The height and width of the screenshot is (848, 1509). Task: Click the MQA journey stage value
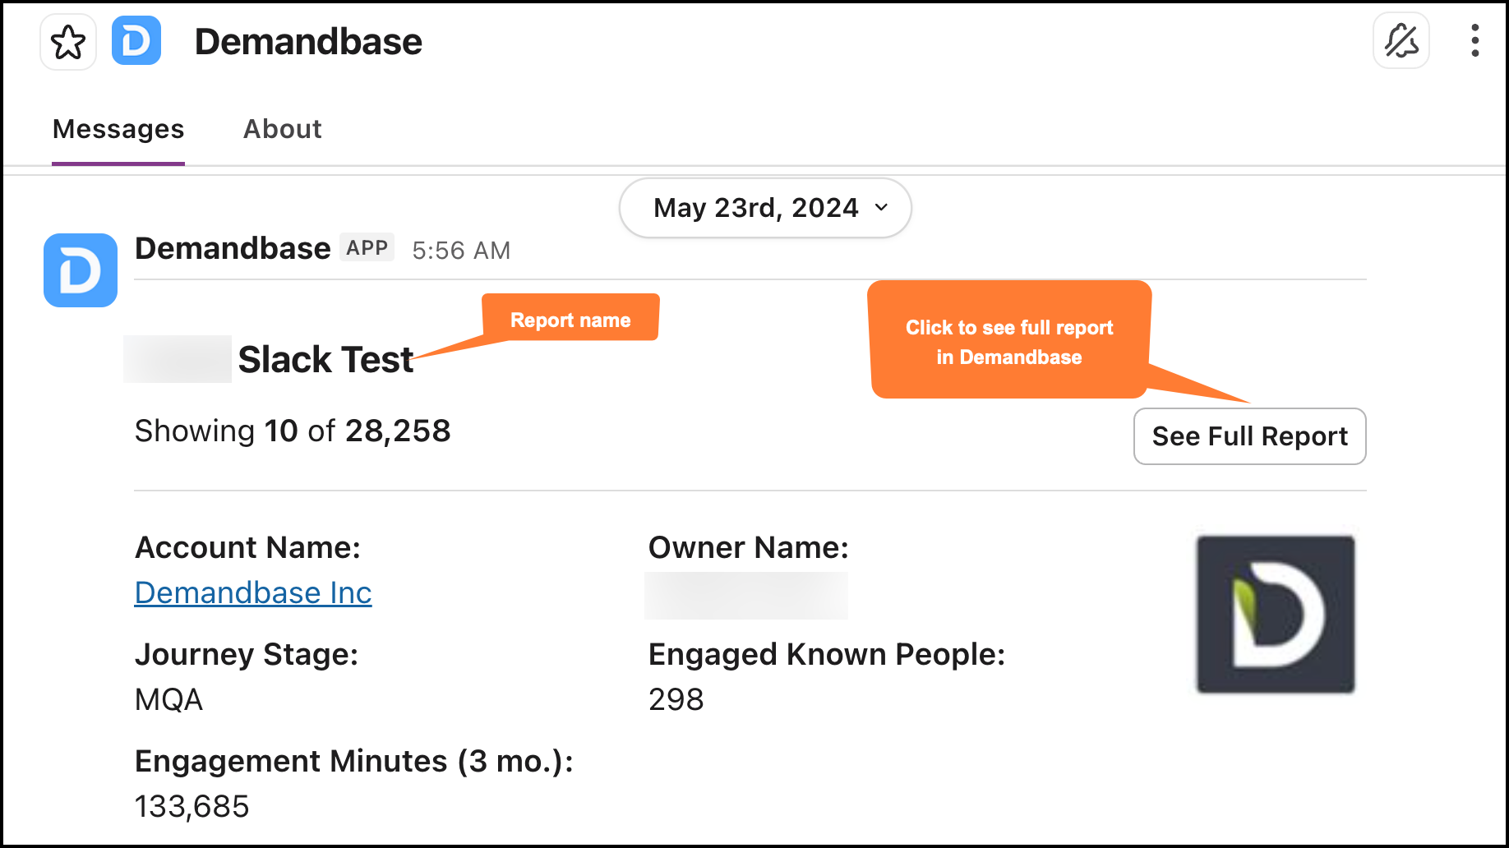click(168, 699)
